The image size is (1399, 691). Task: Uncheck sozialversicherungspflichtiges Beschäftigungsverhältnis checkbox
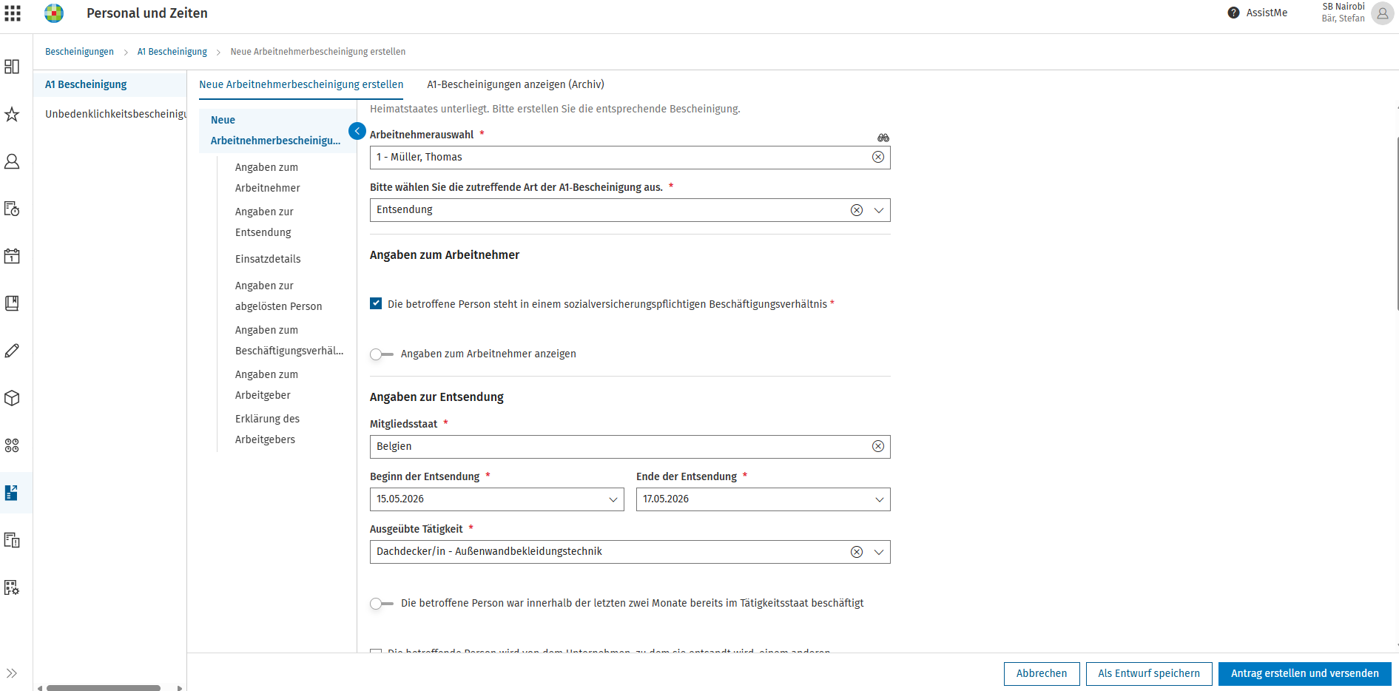[x=376, y=303]
